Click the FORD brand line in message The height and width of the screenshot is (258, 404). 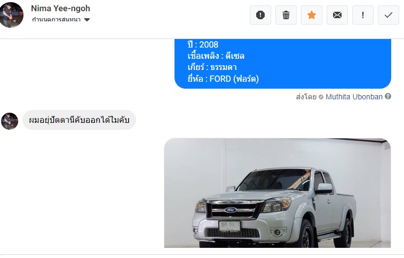[x=223, y=79]
